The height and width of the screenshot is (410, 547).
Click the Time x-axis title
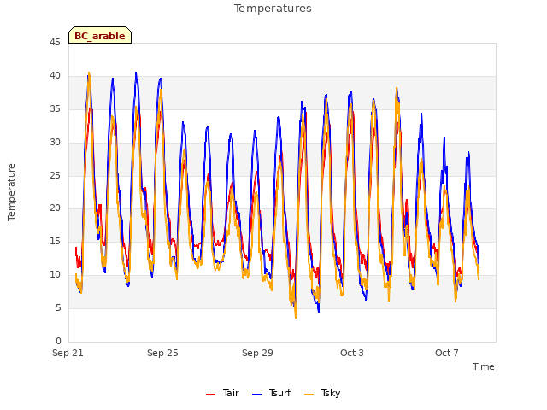[483, 366]
